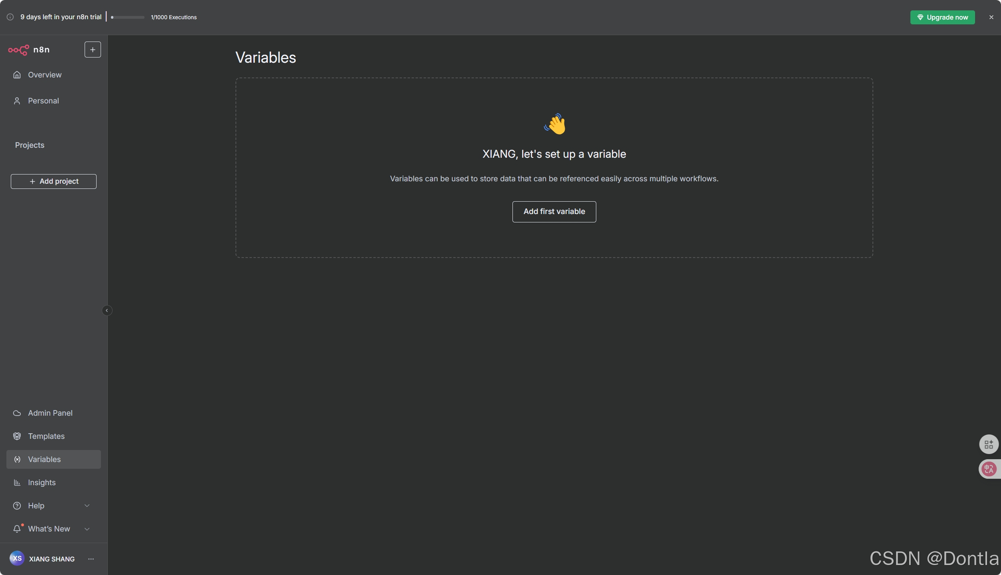Open the Personal section

click(x=53, y=101)
